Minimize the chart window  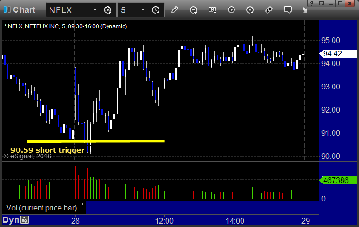click(x=331, y=3)
